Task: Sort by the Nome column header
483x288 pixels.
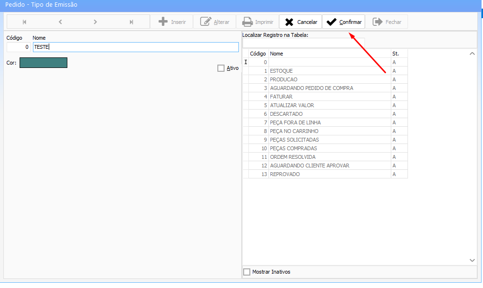Action: (330, 54)
